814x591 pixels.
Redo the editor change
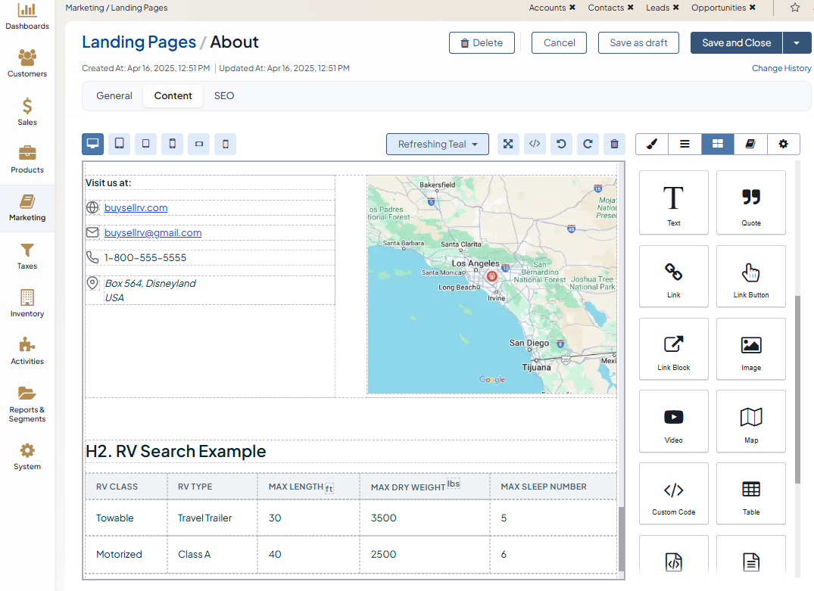[588, 144]
